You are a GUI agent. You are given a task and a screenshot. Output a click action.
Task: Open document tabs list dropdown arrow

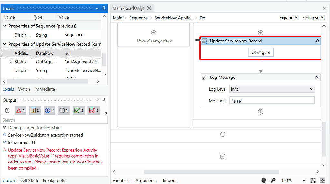[x=324, y=8]
